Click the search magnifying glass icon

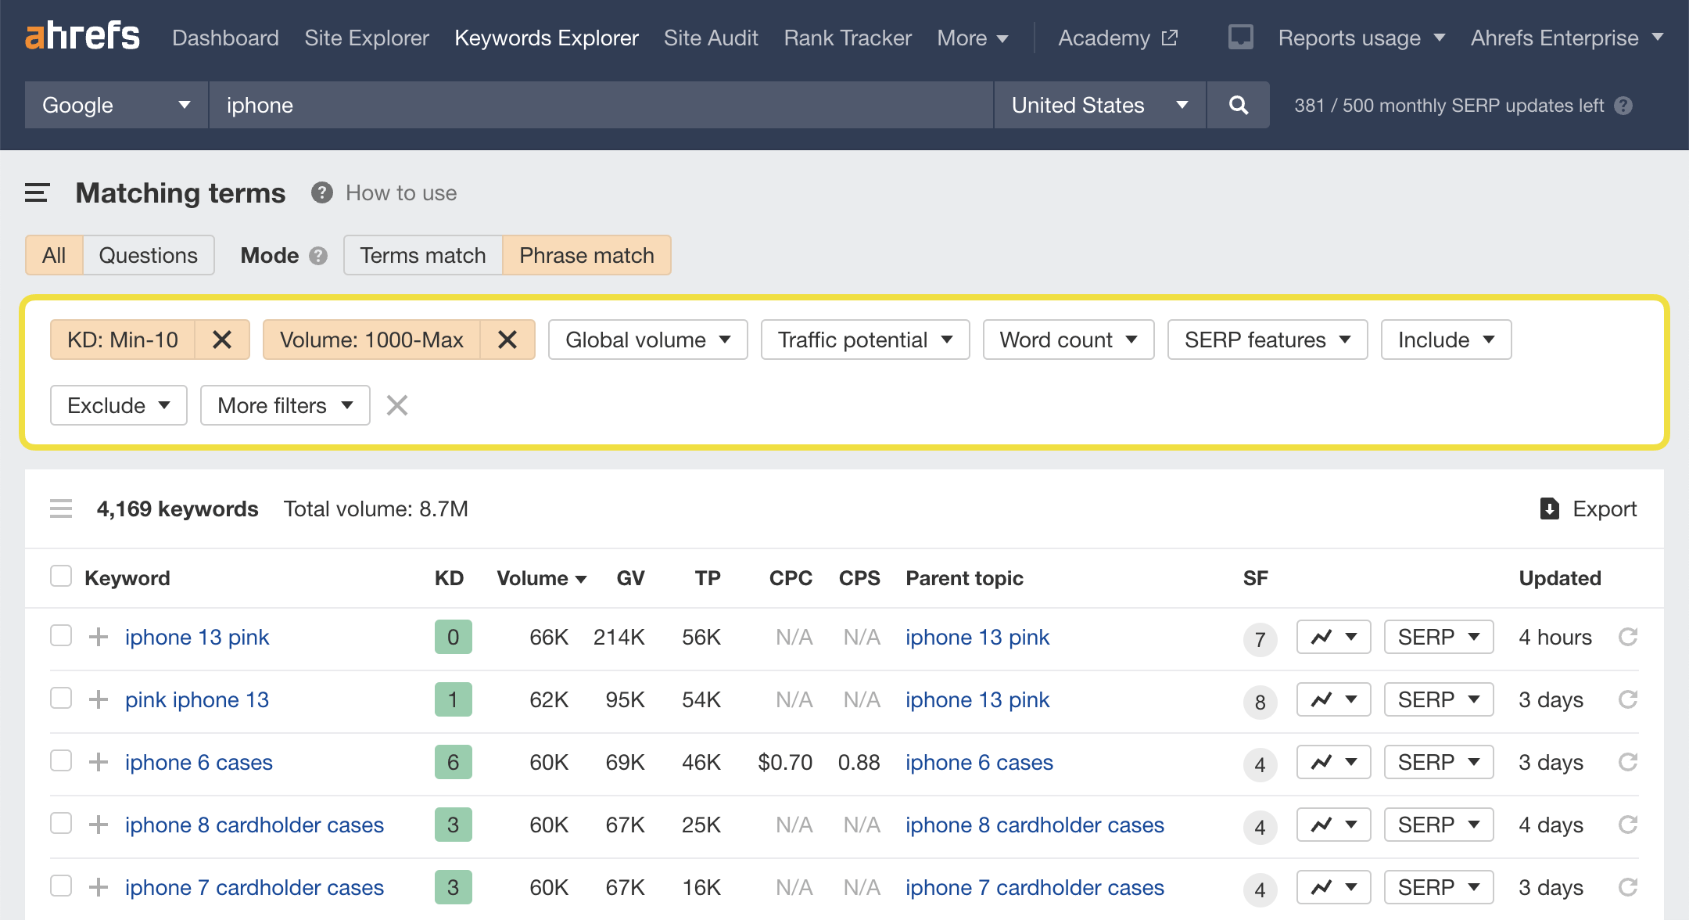1238,105
